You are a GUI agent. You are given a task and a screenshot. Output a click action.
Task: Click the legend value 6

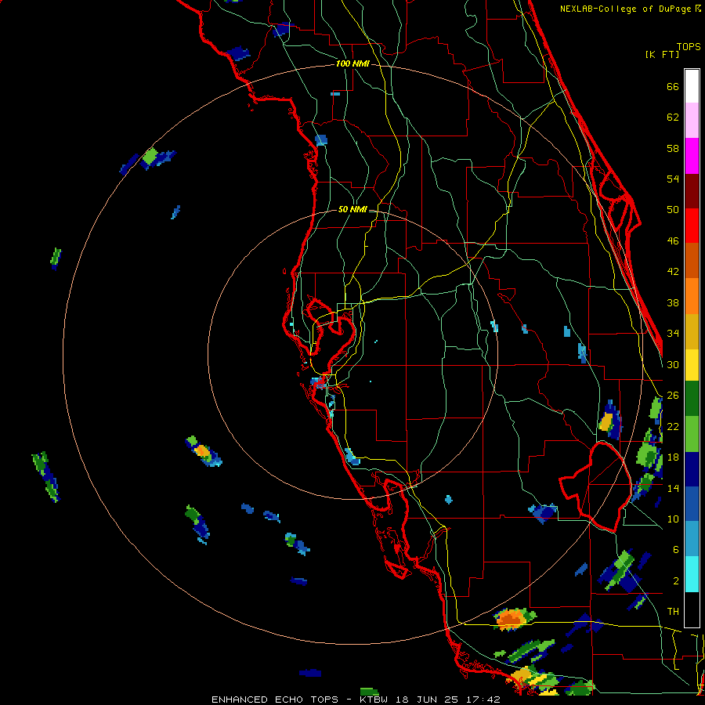click(x=676, y=550)
